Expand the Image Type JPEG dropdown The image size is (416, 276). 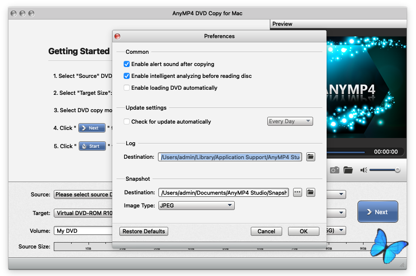point(196,206)
